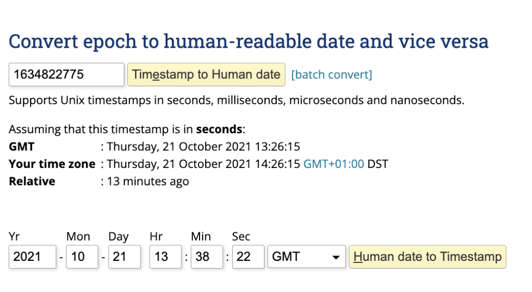Screen dimensions: 532x292
Task: Follow the GMT+01:00 time zone link
Action: (x=334, y=164)
